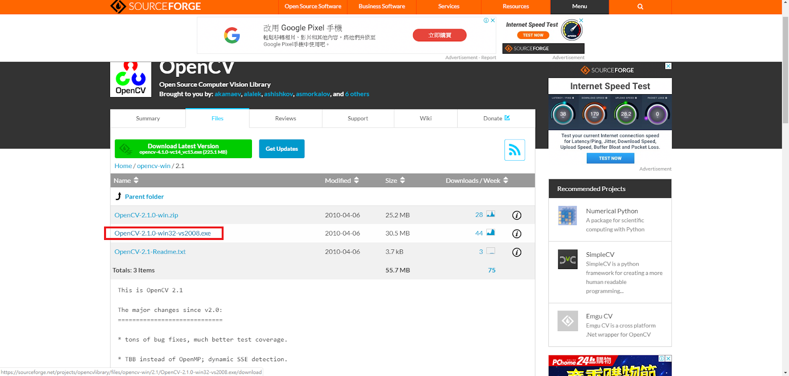
Task: Click the SourceForge logo in the header
Action: click(155, 6)
